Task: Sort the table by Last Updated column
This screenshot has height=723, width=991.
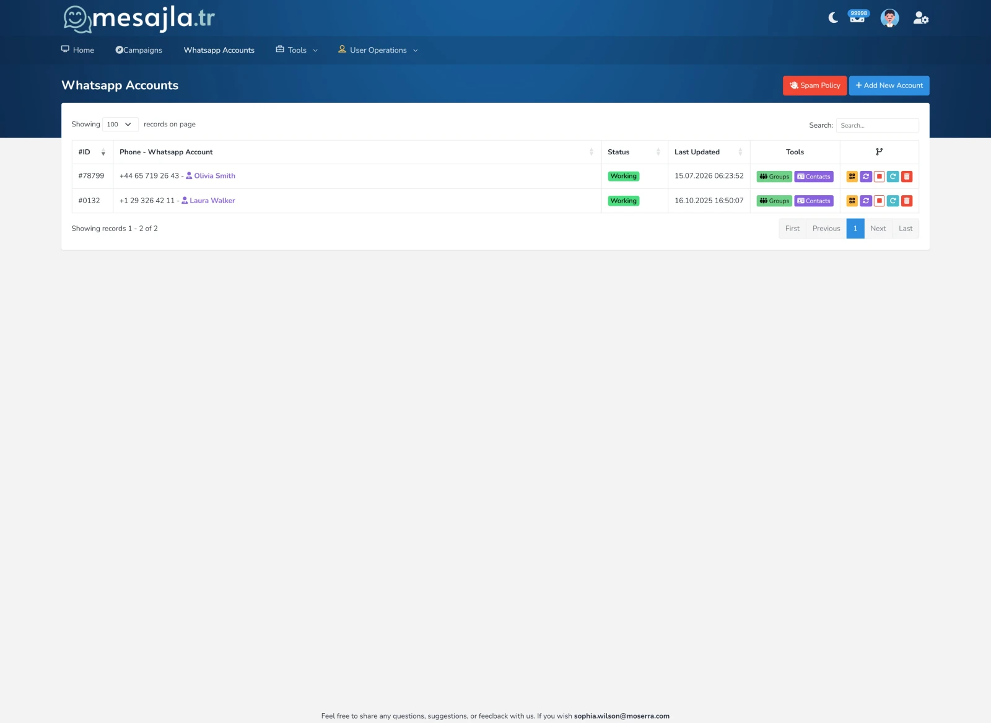Action: coord(709,152)
